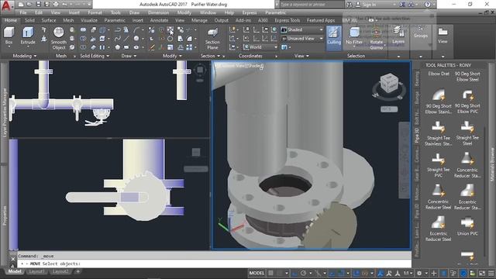Open the Layers panel button
This screenshot has height=279, width=496.
398,36
